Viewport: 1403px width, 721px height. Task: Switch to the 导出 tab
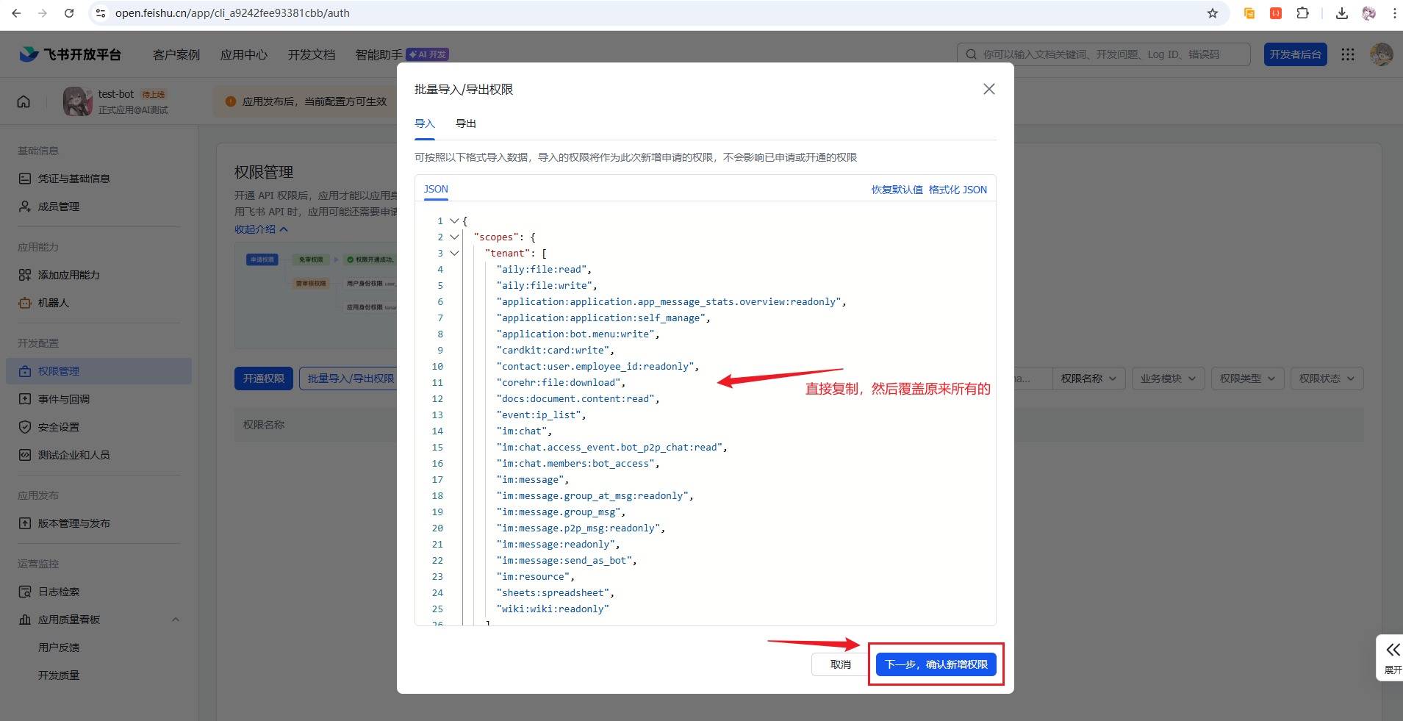[x=466, y=123]
